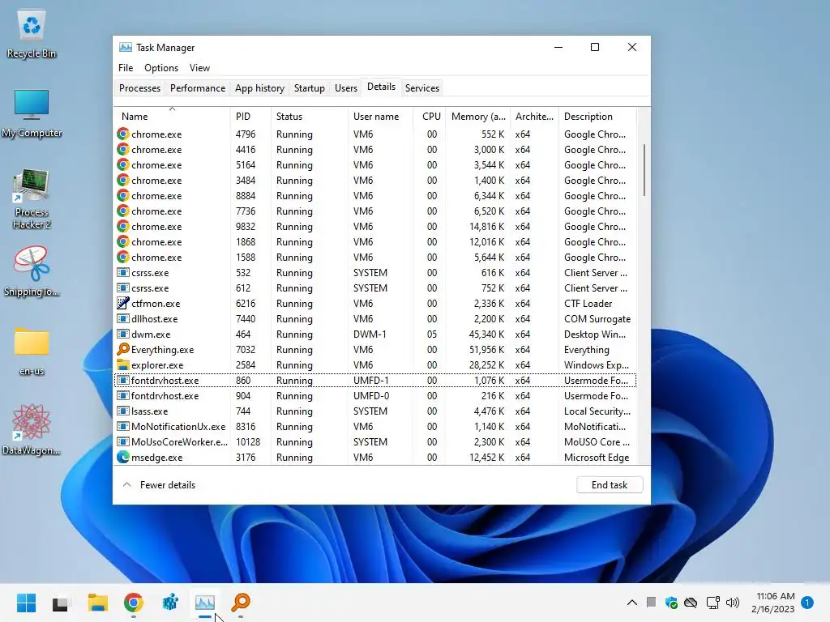Screen dimensions: 830x622
Task: Click the Local Security description cell
Action: (x=597, y=411)
